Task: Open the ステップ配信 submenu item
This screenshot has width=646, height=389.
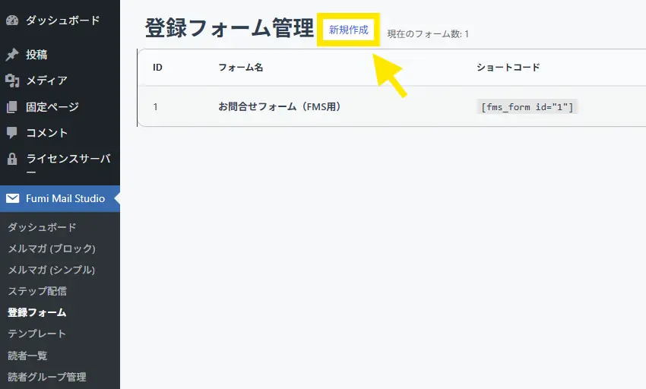Action: (x=37, y=291)
